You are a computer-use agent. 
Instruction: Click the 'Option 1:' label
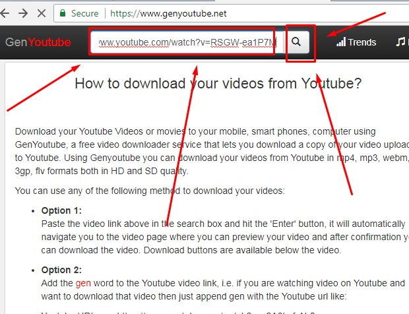click(61, 210)
